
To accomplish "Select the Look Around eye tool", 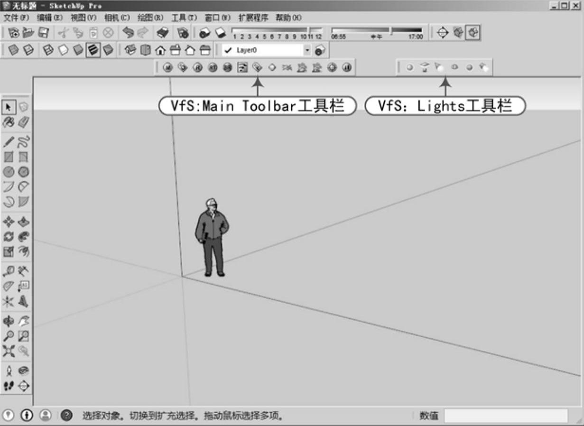I will coord(23,371).
